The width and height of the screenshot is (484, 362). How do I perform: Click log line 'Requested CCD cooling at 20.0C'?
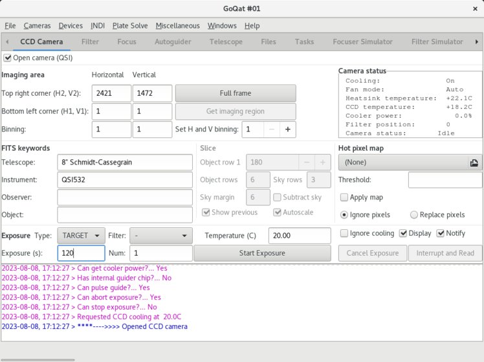coord(91,317)
